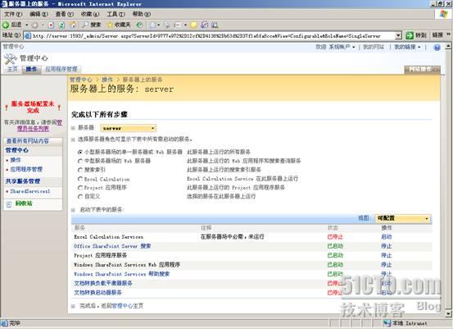Screen dimensions: 453x329
Task: Click the Windows flag logo
Action: (x=443, y=15)
